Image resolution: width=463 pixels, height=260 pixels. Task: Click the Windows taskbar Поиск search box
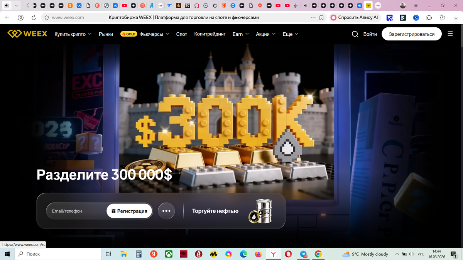[x=58, y=254]
